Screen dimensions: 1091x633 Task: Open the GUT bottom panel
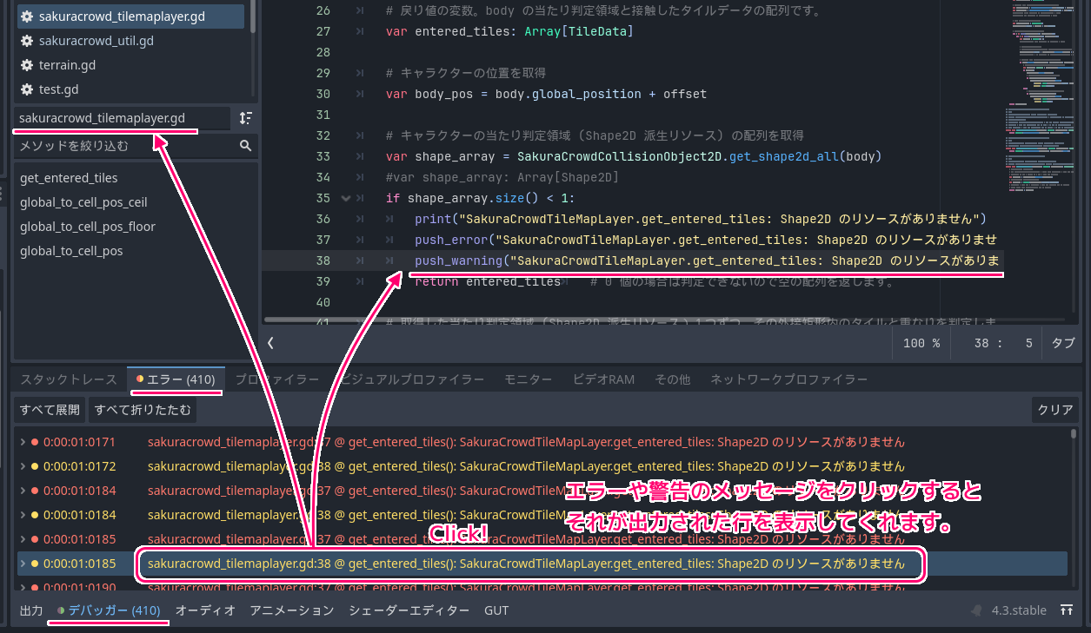pyautogui.click(x=496, y=610)
